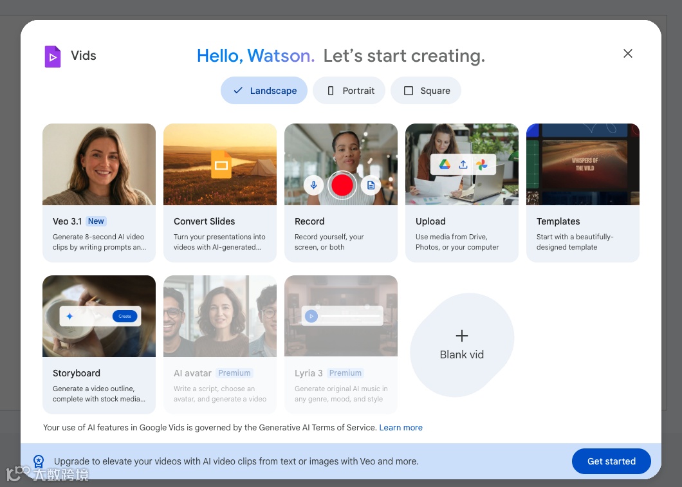Click the AI avatar card thumbnail

pyautogui.click(x=220, y=316)
